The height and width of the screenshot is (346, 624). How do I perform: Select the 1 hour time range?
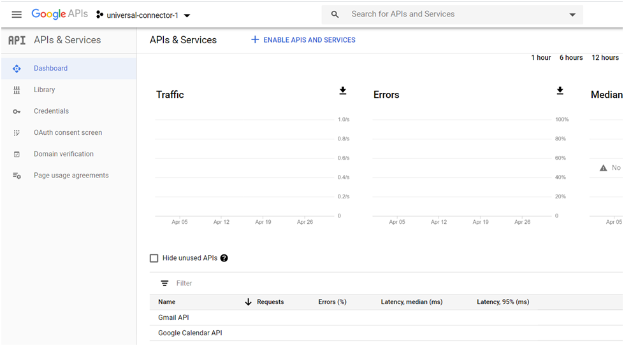(x=541, y=58)
